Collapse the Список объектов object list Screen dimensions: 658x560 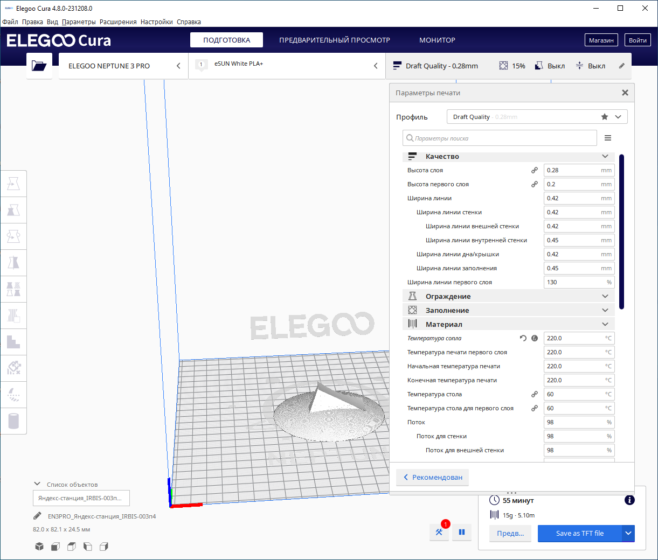(37, 484)
